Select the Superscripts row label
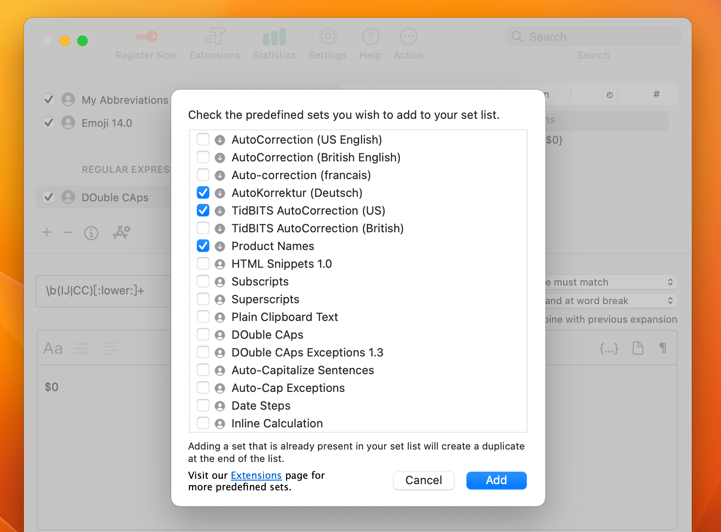The width and height of the screenshot is (721, 532). (266, 299)
